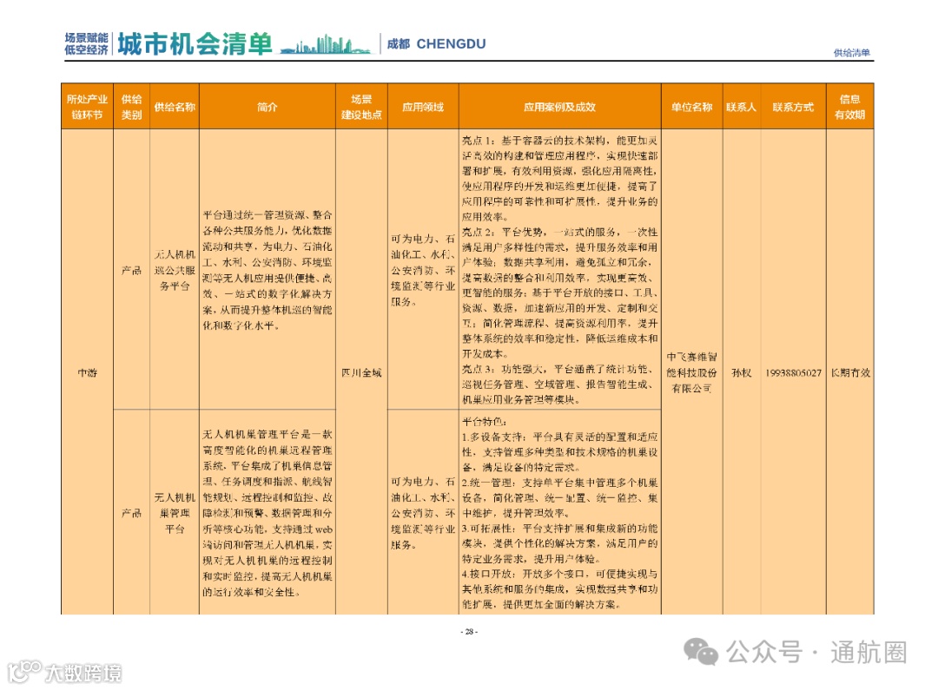
Task: Click the 平台特色 heading text
Action: pos(484,422)
